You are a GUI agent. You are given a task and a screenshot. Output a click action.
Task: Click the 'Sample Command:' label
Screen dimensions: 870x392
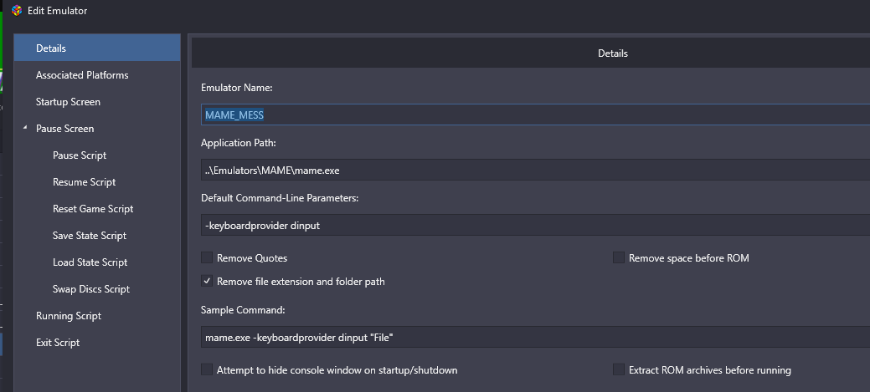click(243, 310)
